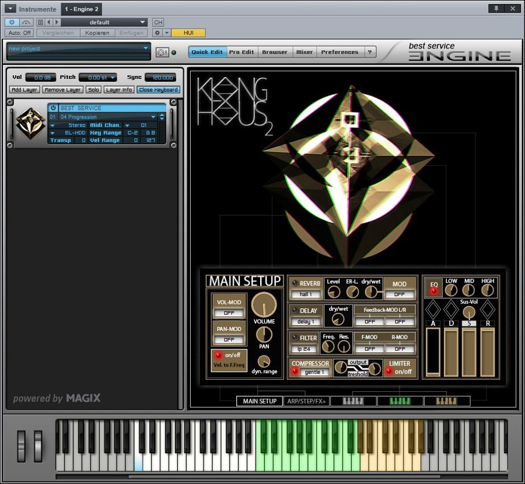
Task: Click the reverb dry/wet knob
Action: (x=370, y=292)
